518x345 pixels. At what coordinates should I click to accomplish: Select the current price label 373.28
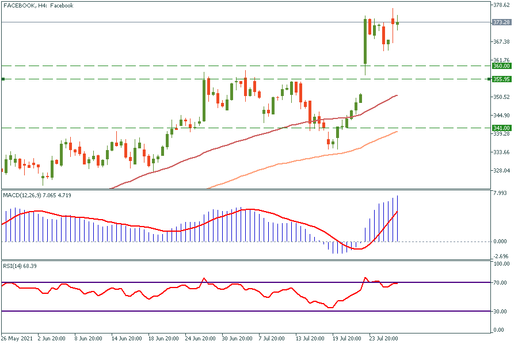pyautogui.click(x=501, y=22)
